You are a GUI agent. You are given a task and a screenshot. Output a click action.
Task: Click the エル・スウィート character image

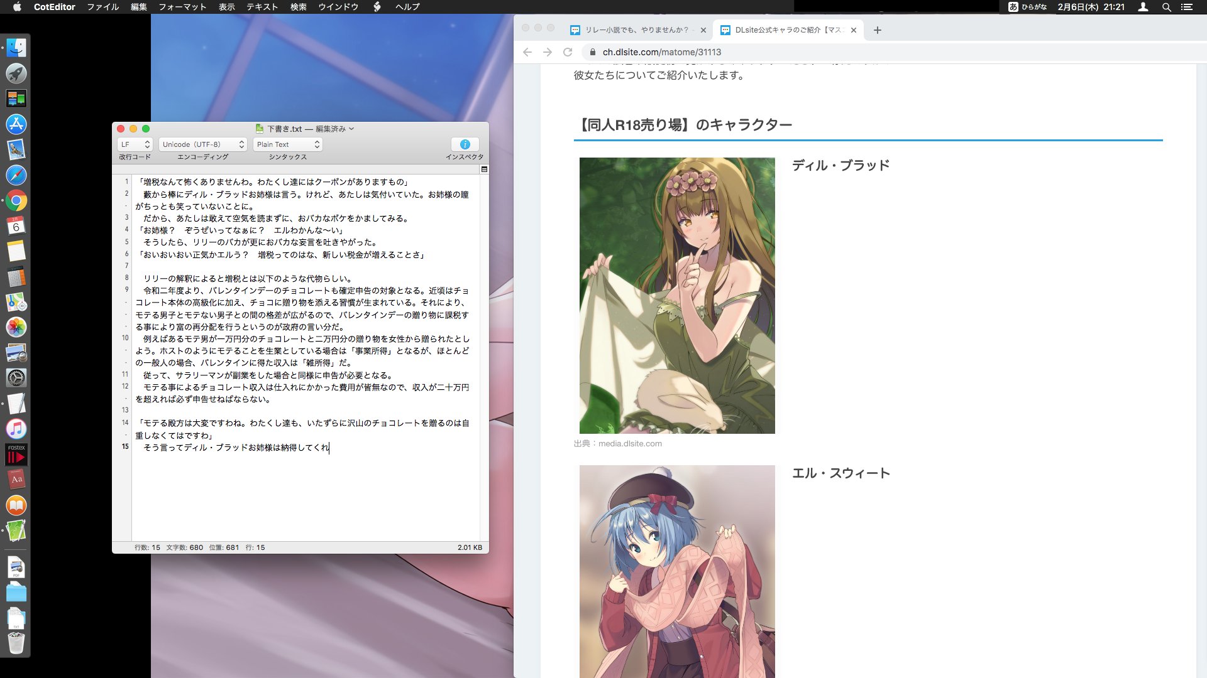tap(677, 571)
